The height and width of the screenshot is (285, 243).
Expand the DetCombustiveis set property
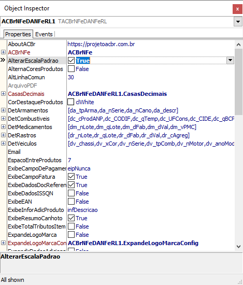pos(3,119)
